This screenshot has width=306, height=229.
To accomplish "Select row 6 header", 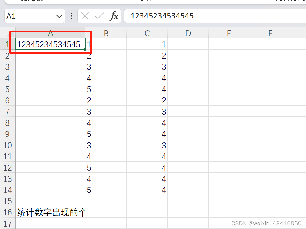I will [8, 101].
